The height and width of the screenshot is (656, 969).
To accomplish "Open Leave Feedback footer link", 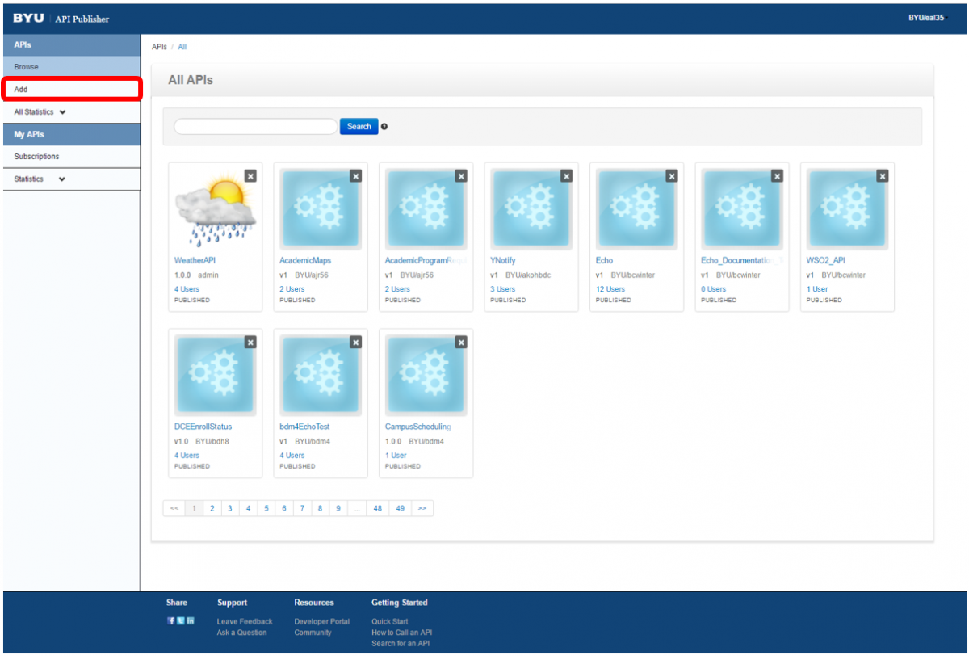I will 245,622.
